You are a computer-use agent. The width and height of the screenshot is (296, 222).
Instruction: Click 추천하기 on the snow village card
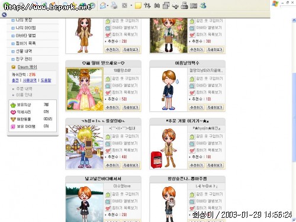point(112,165)
